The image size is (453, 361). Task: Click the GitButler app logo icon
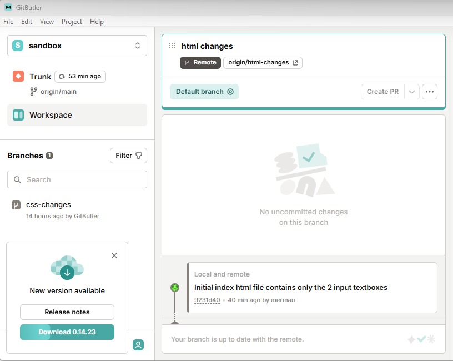coord(8,8)
